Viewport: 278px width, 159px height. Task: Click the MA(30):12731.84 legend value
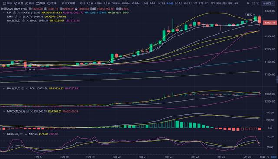52,13
